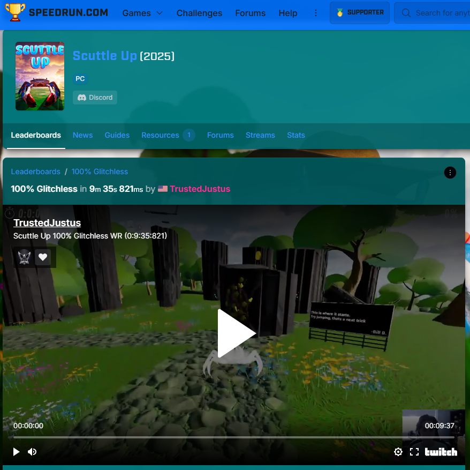470x470 pixels.
Task: Click the SUPPORTER button
Action: 359,12
